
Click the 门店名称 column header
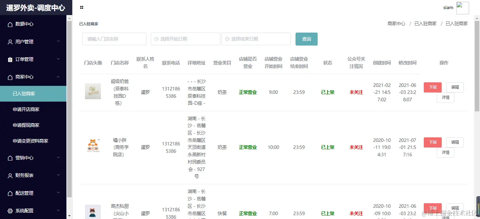point(119,63)
